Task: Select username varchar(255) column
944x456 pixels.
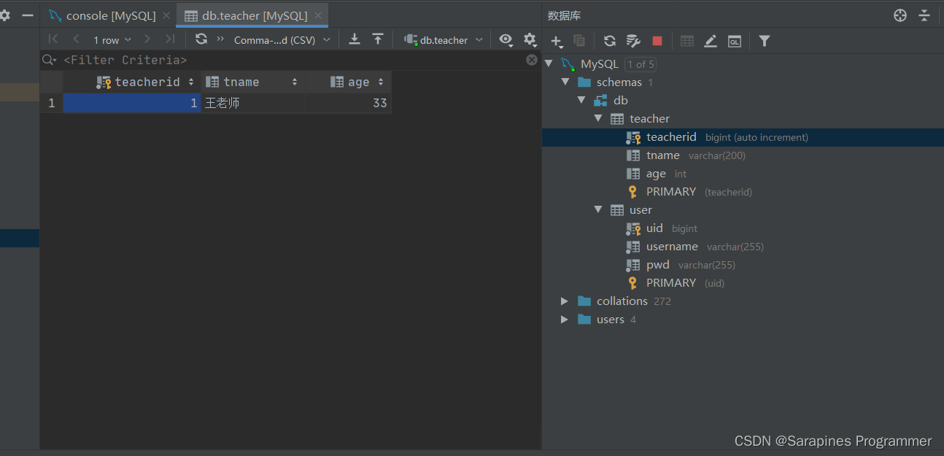Action: click(x=743, y=247)
